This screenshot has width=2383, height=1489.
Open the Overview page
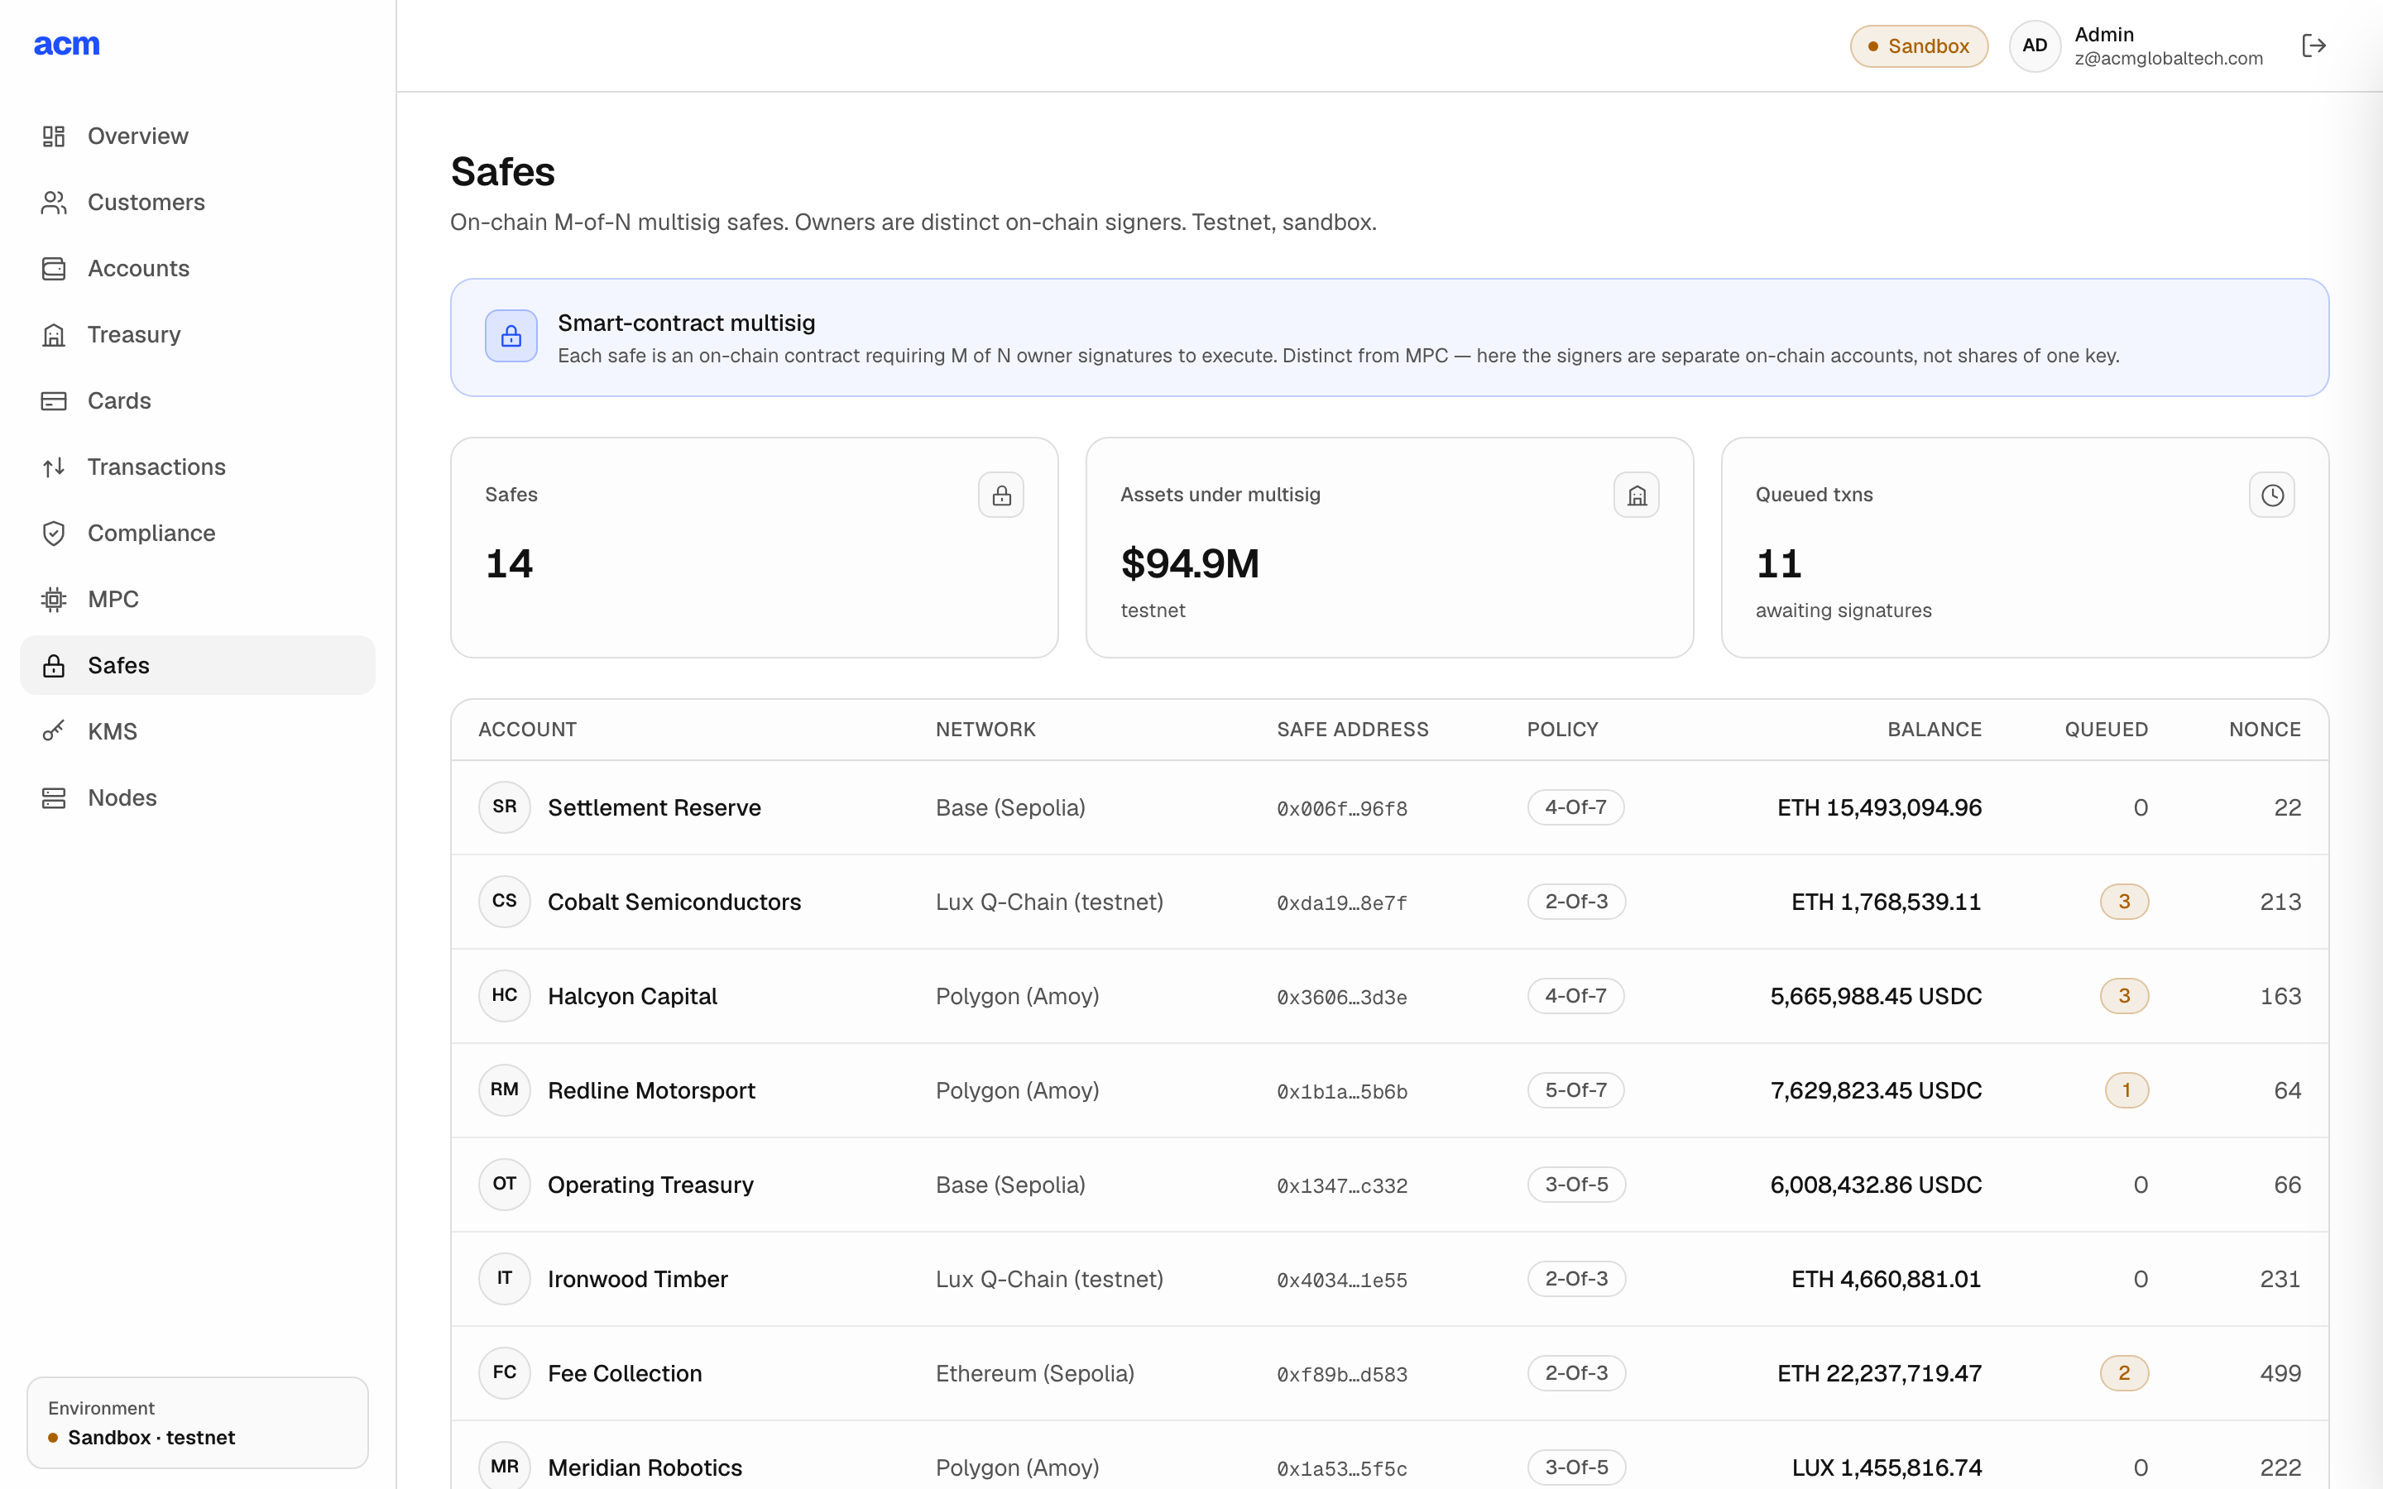point(197,136)
